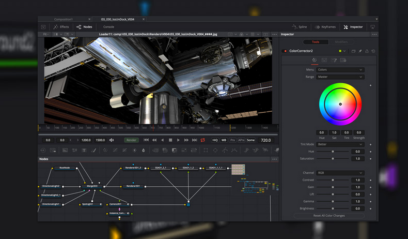Add a Blur droplet tool icon

click(144, 150)
